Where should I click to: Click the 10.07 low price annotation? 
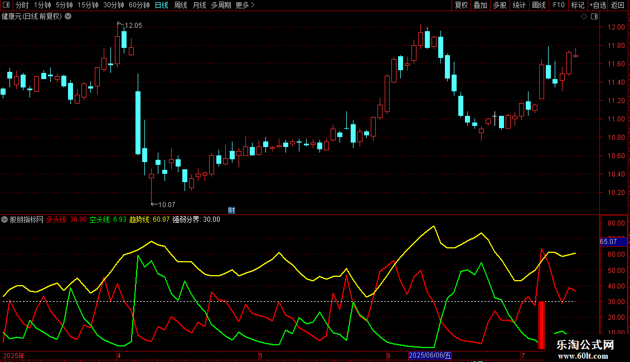pyautogui.click(x=166, y=205)
